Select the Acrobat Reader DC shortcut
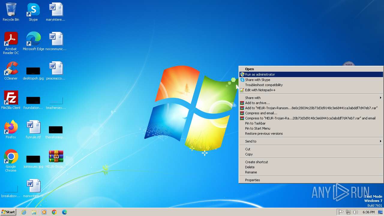This screenshot has height=216, width=384. [x=11, y=43]
